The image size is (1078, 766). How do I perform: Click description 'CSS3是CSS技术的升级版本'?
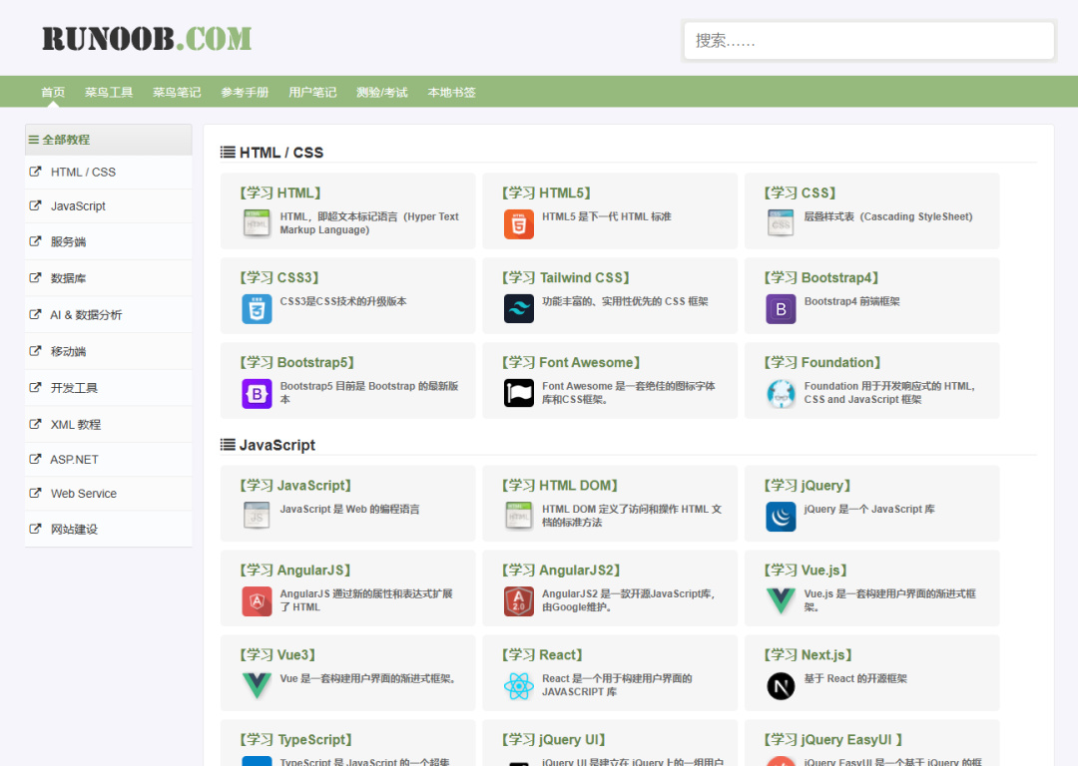pyautogui.click(x=343, y=301)
